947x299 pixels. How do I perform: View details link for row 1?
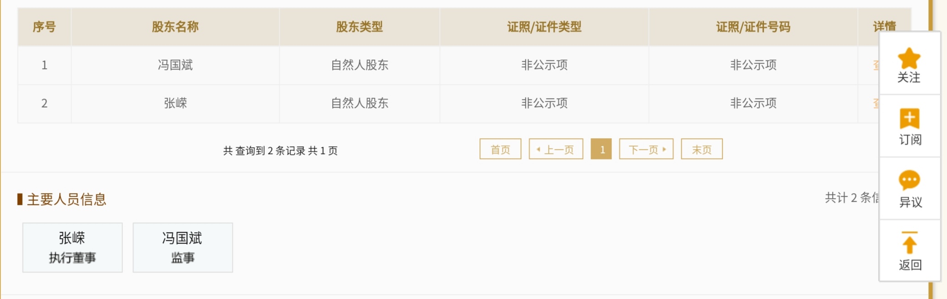[x=875, y=65]
